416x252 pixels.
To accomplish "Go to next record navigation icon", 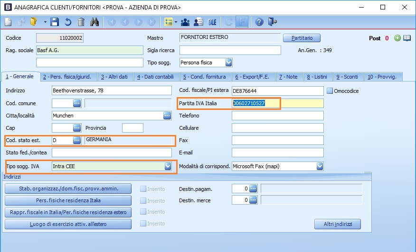I will click(138, 22).
